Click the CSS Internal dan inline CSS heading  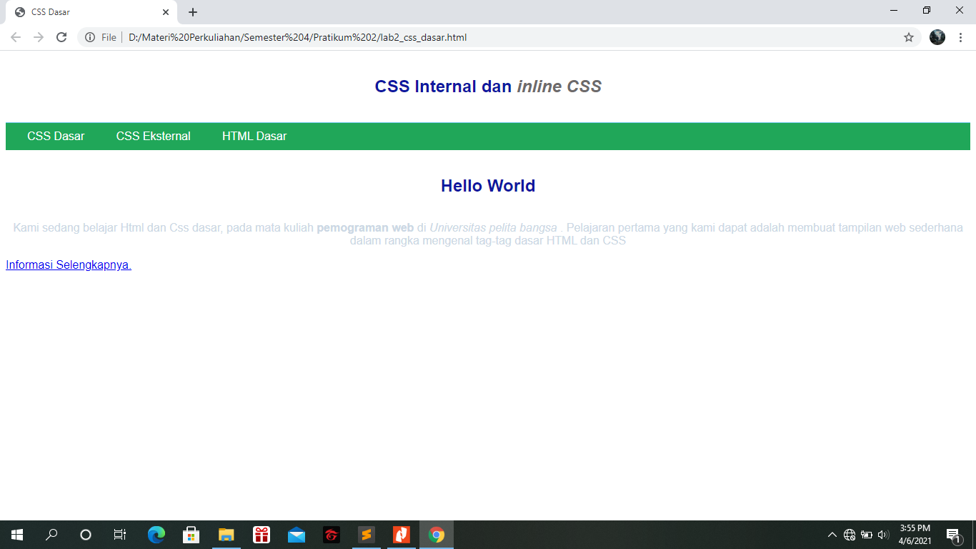(488, 86)
